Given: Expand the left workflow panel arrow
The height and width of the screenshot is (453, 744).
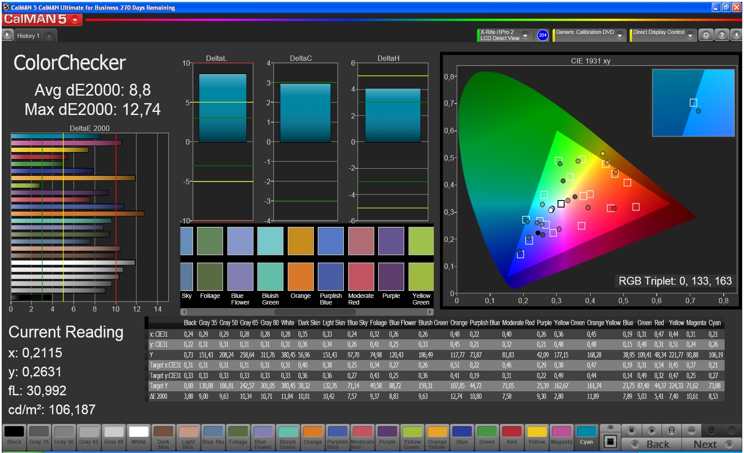Looking at the screenshot, I should tap(7, 35).
